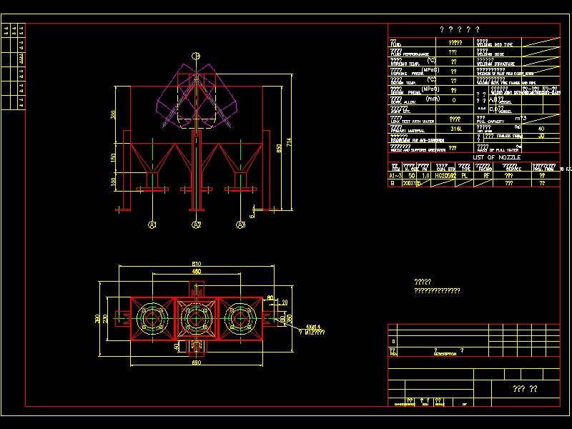Click the 460 dimension above plan view
The height and width of the screenshot is (429, 572).
point(195,271)
